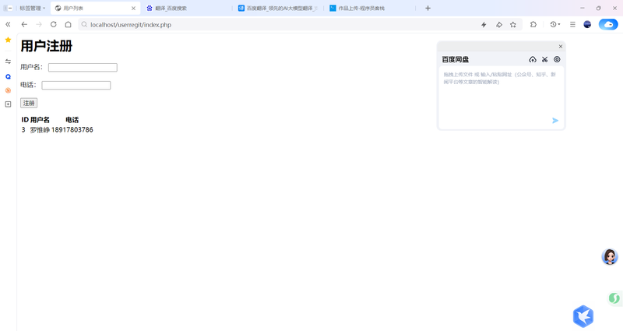The height and width of the screenshot is (331, 623).
Task: Add a sidebar app with plus icon
Action: [8, 104]
